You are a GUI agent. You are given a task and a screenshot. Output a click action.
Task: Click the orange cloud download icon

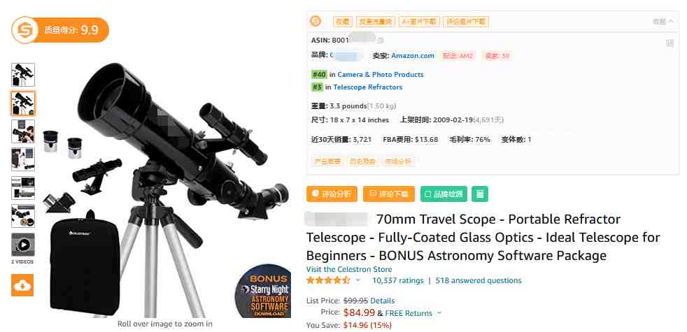click(x=22, y=285)
